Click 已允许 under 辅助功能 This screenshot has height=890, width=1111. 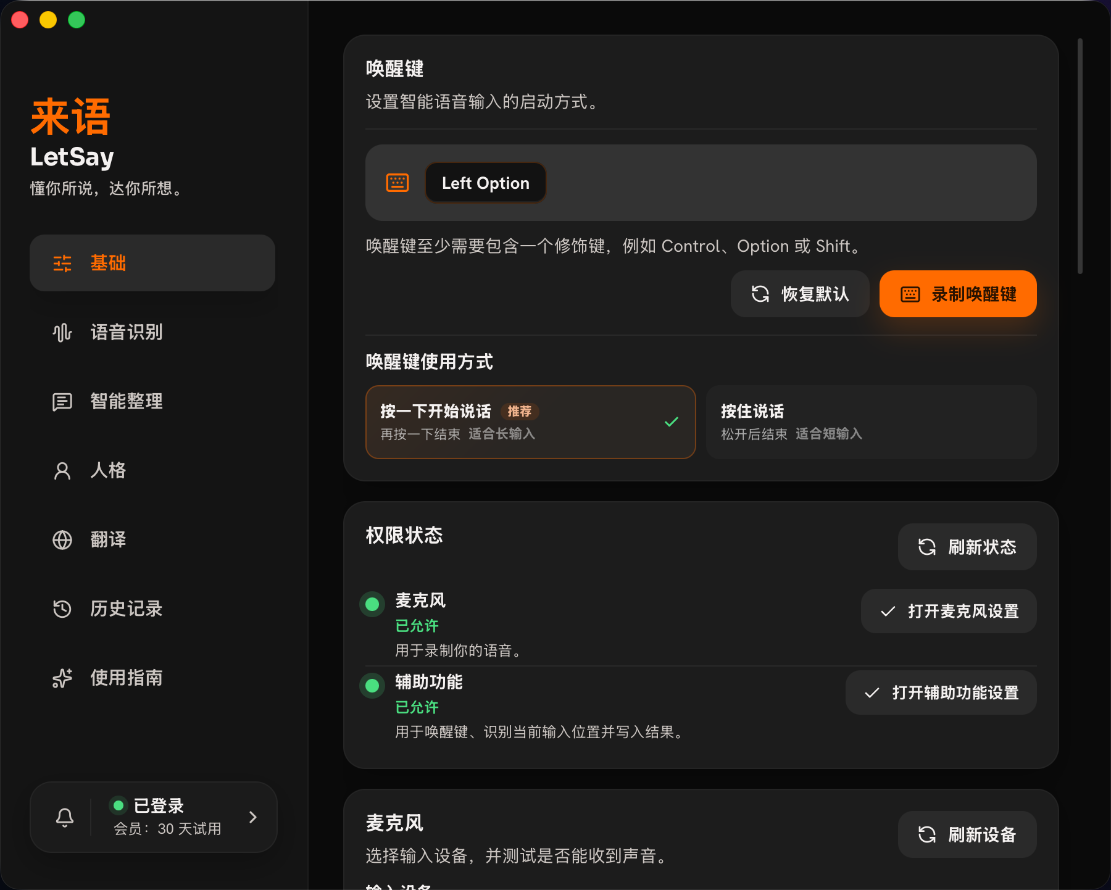(x=417, y=707)
